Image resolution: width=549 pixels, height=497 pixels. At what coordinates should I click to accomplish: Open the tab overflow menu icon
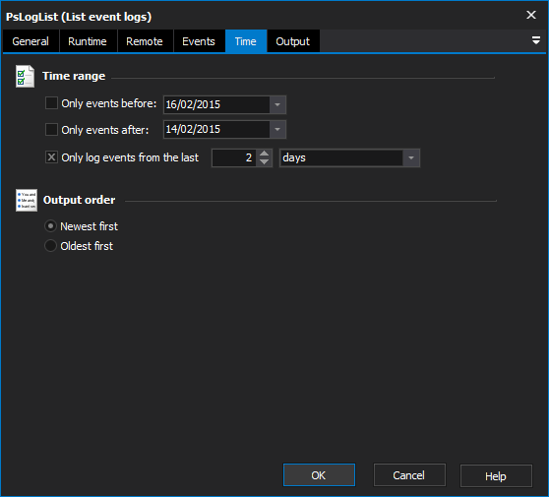pos(535,40)
